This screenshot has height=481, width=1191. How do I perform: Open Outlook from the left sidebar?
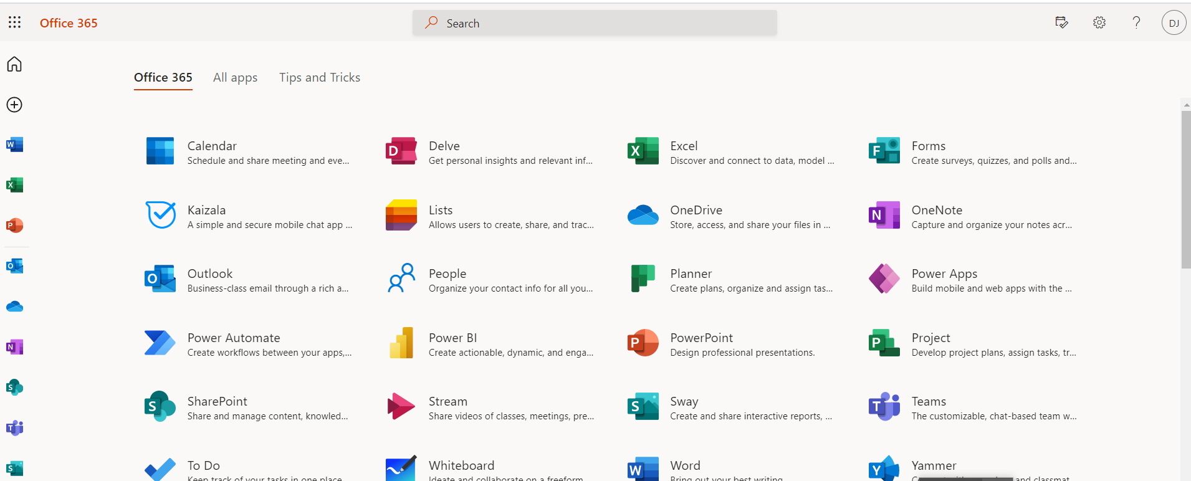click(14, 266)
